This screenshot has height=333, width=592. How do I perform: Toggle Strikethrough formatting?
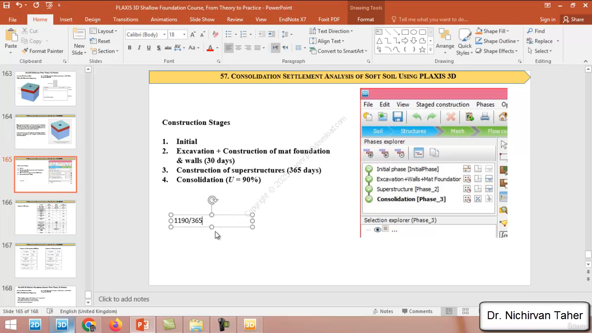[x=168, y=48]
